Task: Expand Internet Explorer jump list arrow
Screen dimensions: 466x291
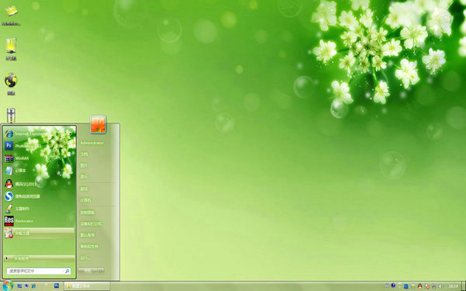Action: 71,134
